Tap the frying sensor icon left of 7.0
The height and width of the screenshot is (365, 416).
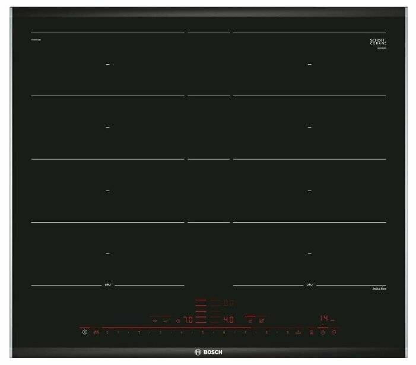pos(178,320)
